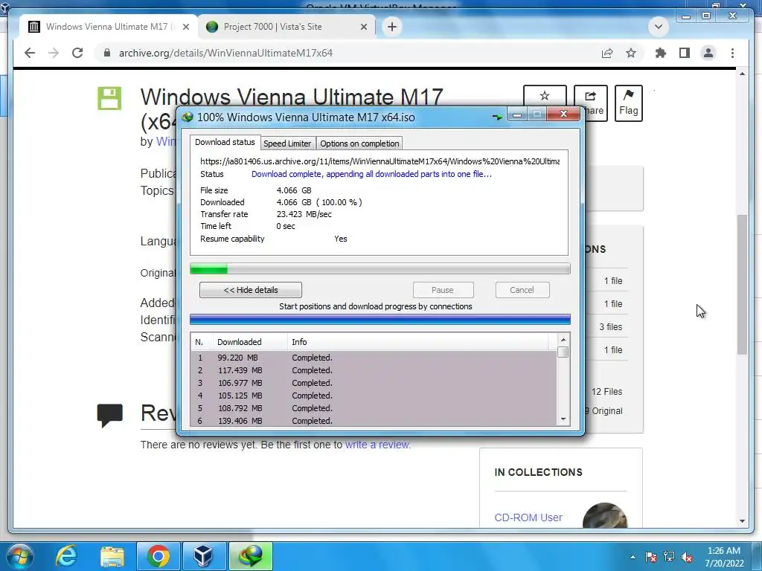Click the collection thumbnail image
The width and height of the screenshot is (762, 571).
[604, 516]
